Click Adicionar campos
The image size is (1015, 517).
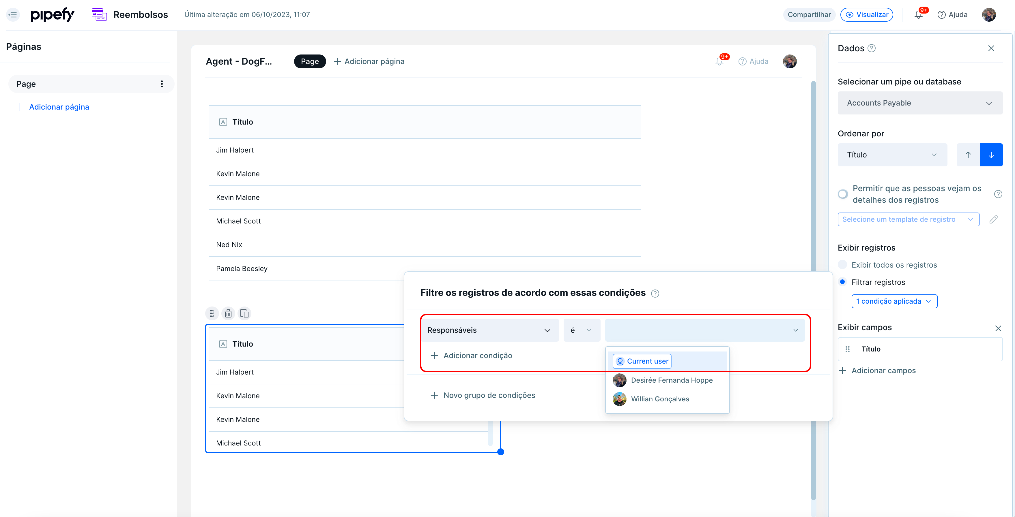click(x=877, y=370)
